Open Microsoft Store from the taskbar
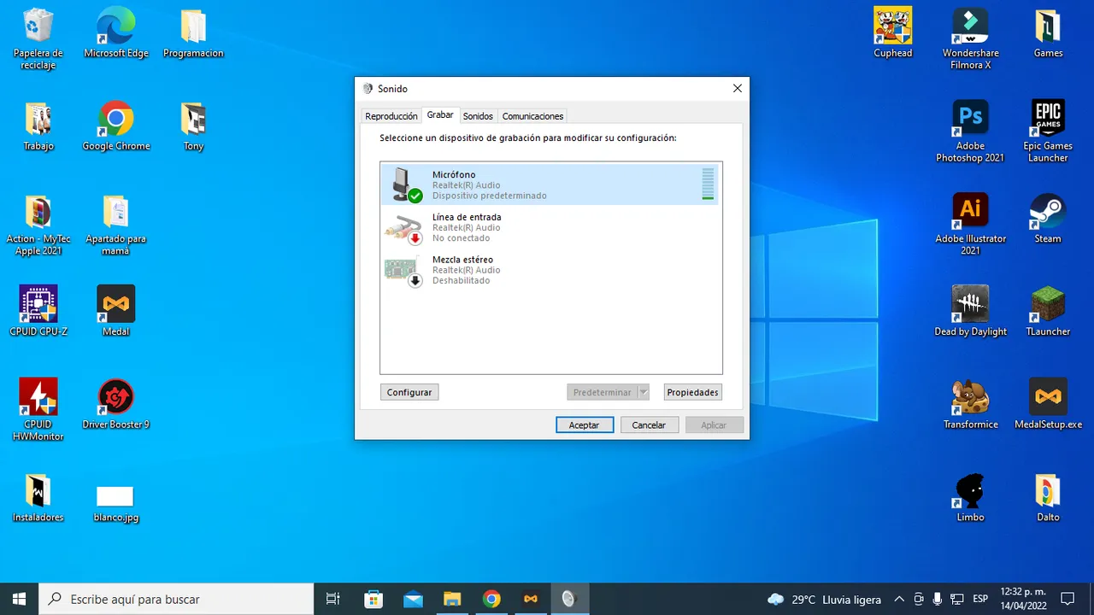Image resolution: width=1094 pixels, height=615 pixels. coord(373,599)
